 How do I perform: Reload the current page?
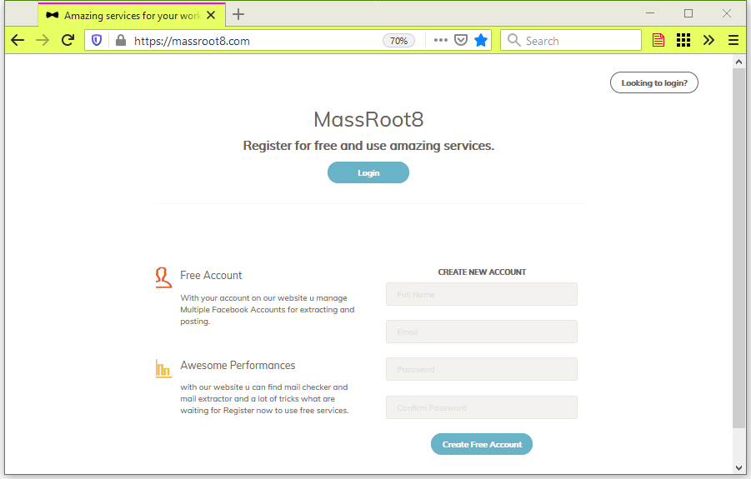tap(68, 40)
